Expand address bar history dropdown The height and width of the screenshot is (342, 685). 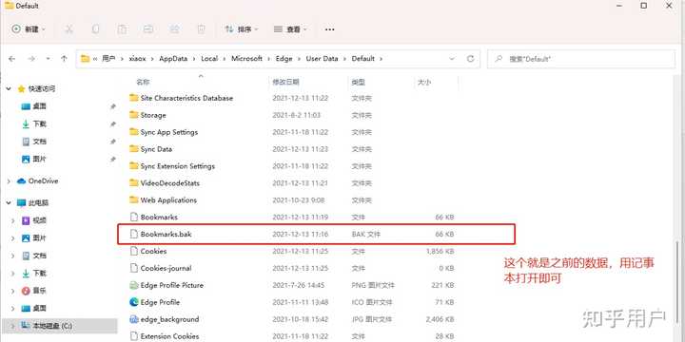tap(452, 59)
